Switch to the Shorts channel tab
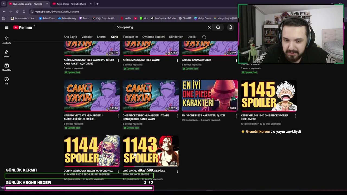 101,37
